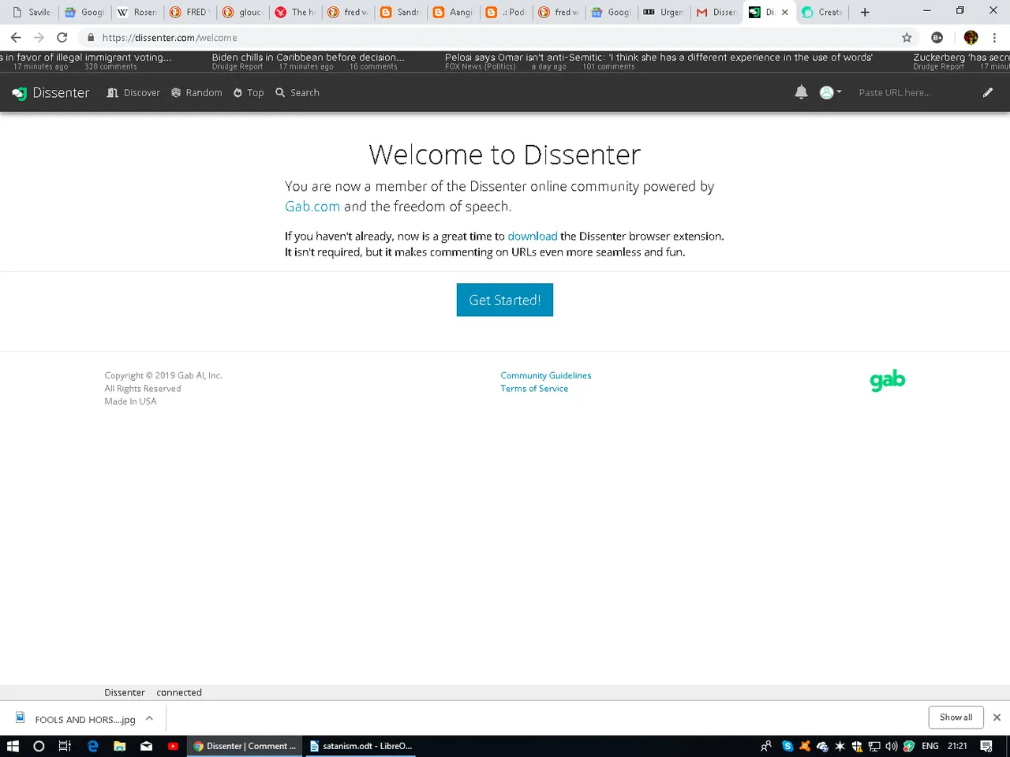
Task: Open the FOOLS AND HORS jpg download
Action: coord(77,719)
